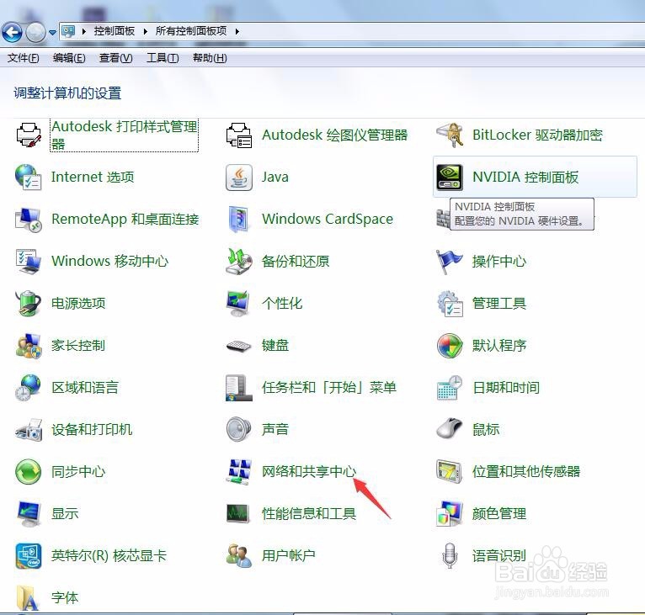Open Autodesk 绘图仪管理器 icon
Screen dimensions: 645x615
(239, 135)
